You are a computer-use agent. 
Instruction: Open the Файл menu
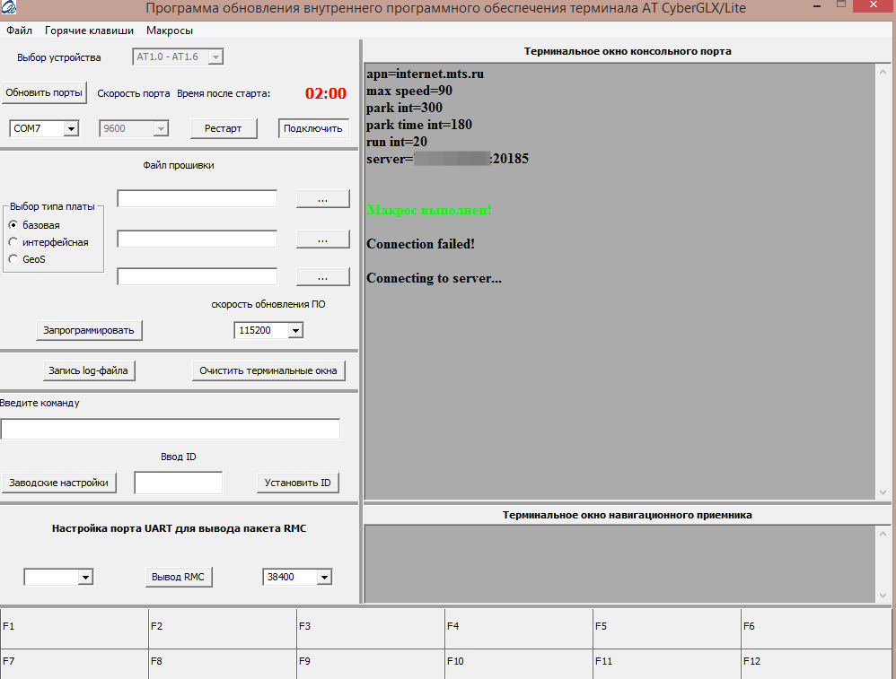(x=19, y=30)
